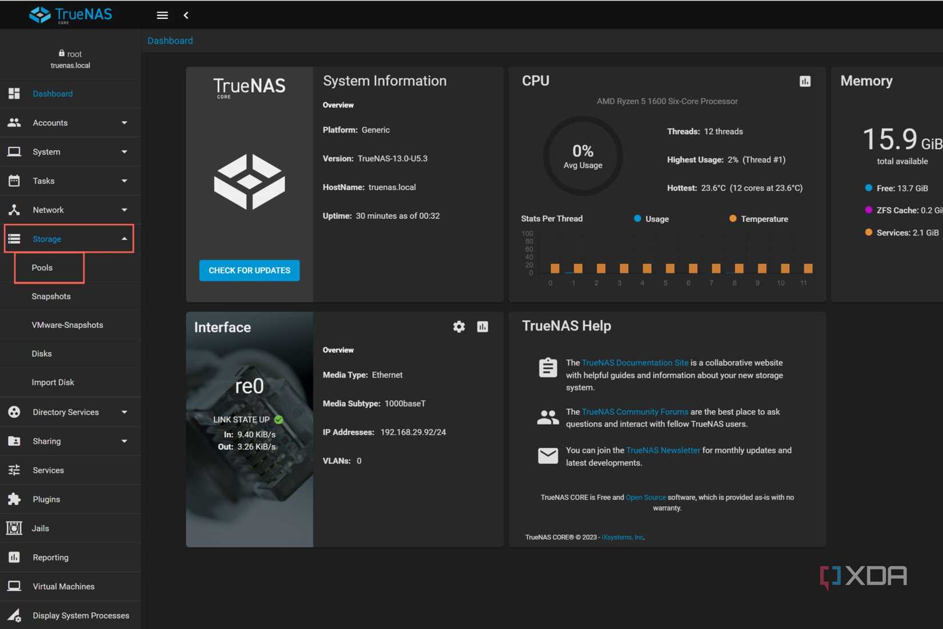This screenshot has width=943, height=629.
Task: Click the root user lock icon
Action: click(61, 53)
